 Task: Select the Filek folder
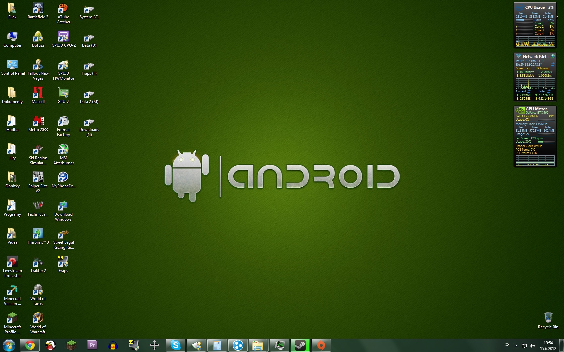point(12,11)
